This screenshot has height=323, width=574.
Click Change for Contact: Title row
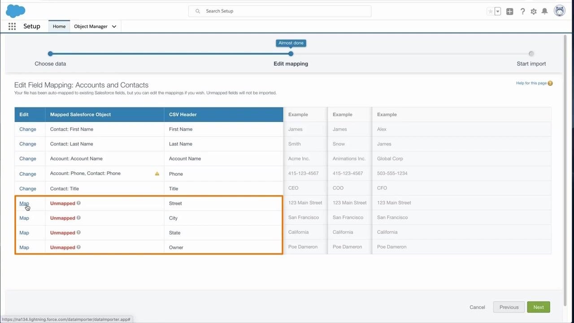(x=28, y=189)
